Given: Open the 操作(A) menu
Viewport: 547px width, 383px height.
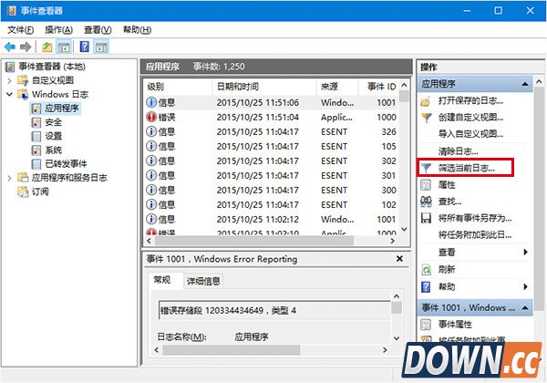Looking at the screenshot, I should 58,30.
